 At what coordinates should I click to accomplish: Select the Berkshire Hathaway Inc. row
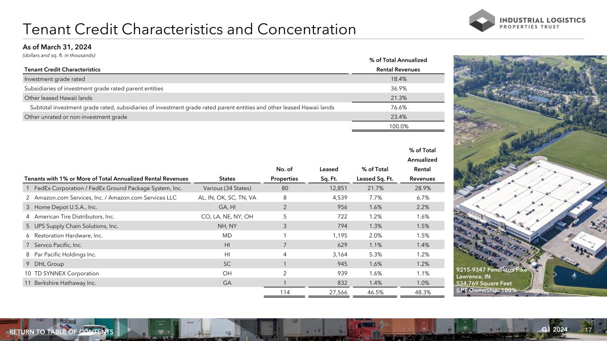[65, 282]
